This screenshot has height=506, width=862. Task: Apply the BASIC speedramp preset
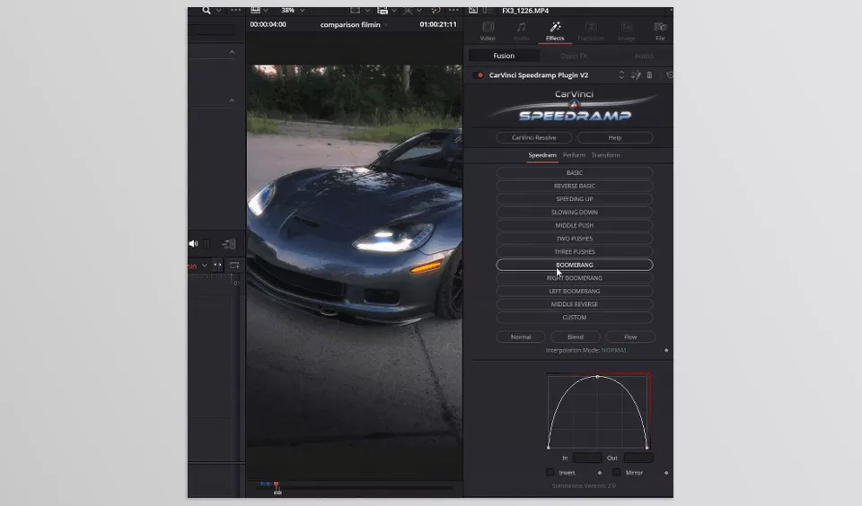coord(575,172)
